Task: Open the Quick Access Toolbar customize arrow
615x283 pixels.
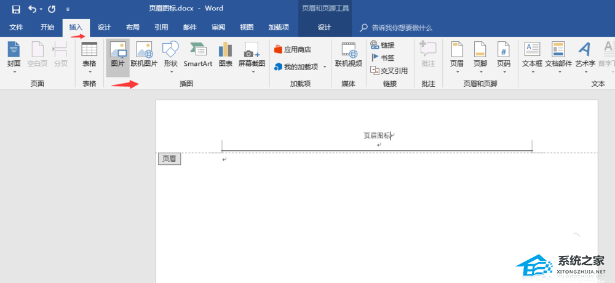Action: (68, 9)
